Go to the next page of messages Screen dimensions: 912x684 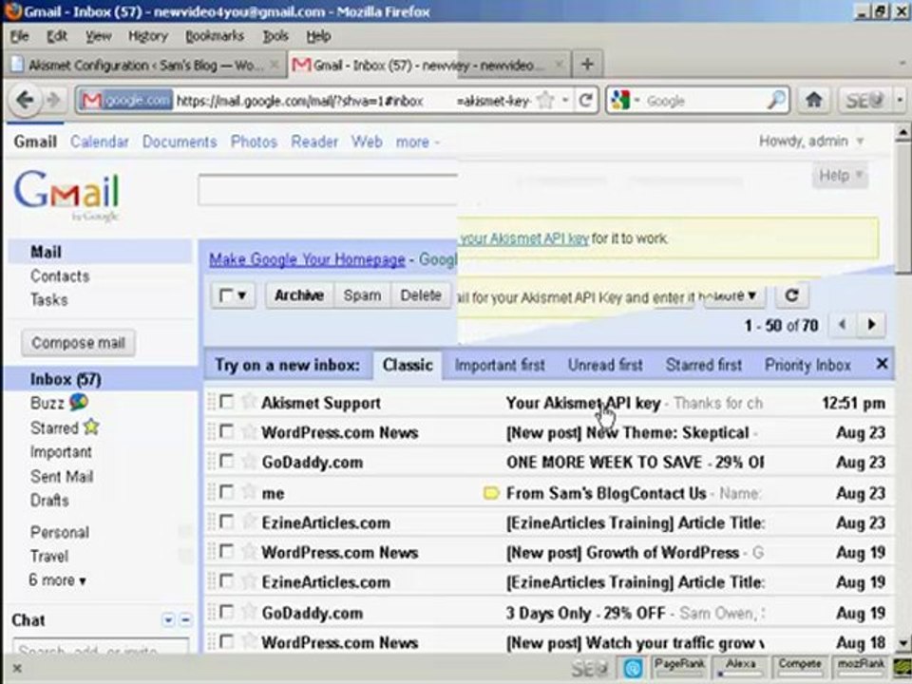(x=872, y=325)
